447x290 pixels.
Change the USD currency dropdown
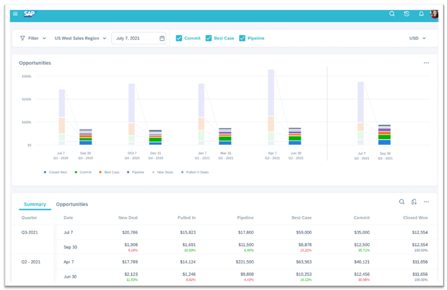tap(417, 38)
